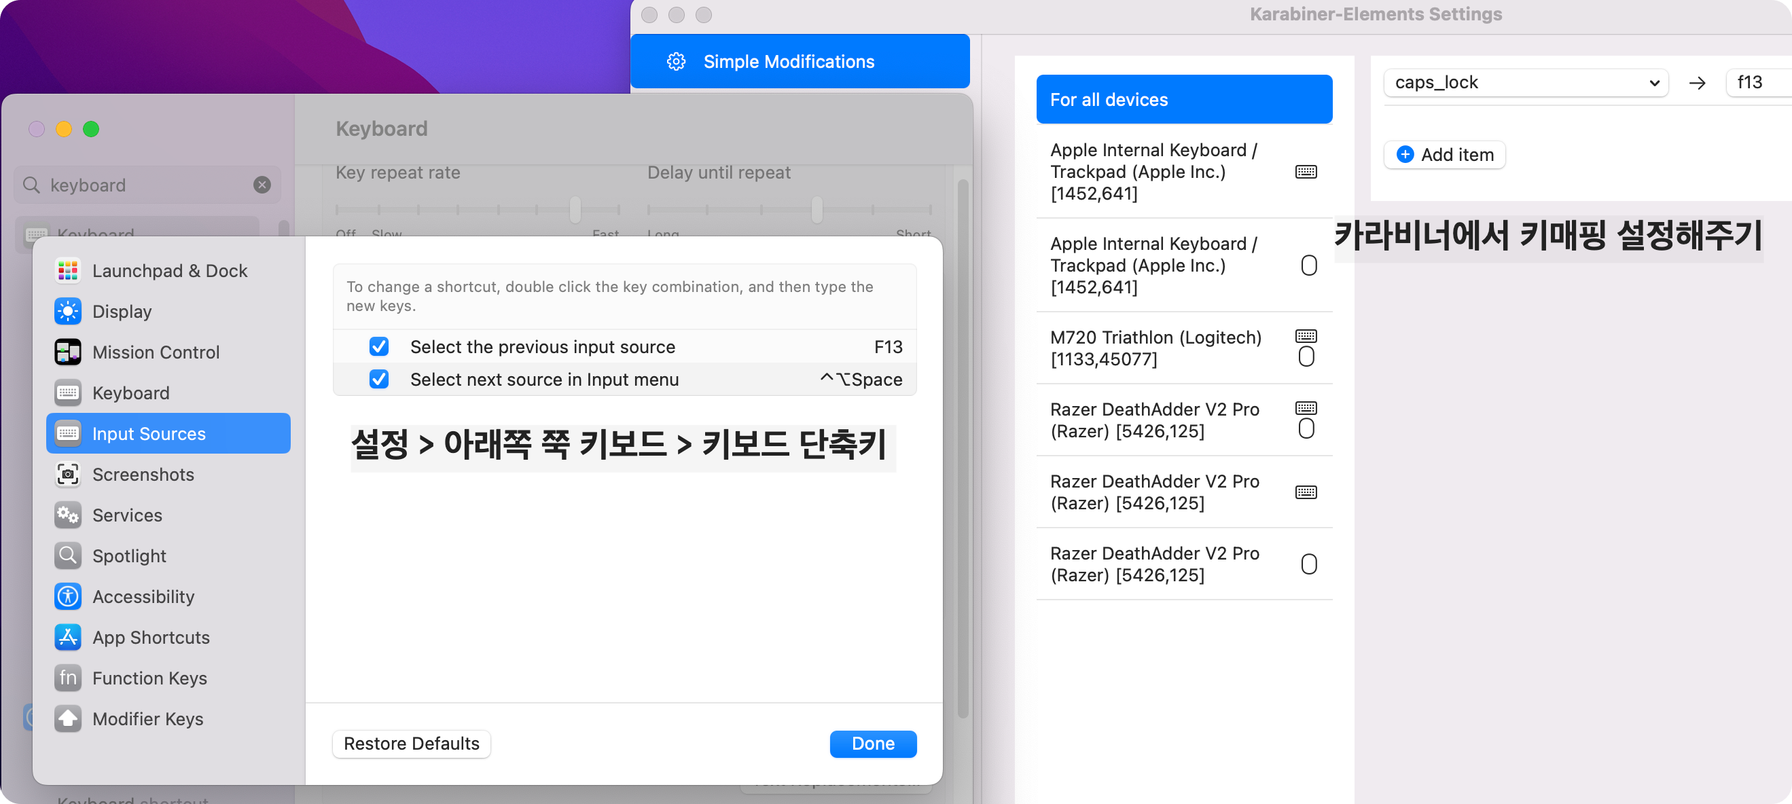This screenshot has height=804, width=1792.
Task: Adjust the Key repeat rate slider
Action: (575, 209)
